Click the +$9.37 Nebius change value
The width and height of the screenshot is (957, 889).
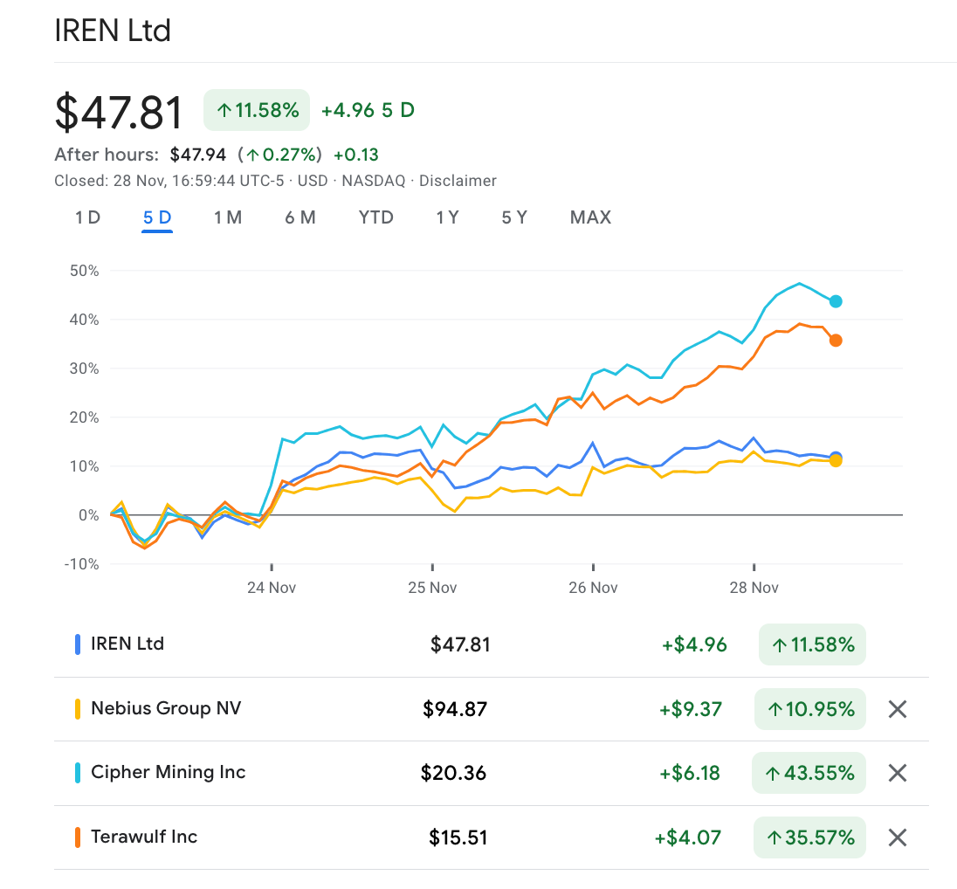coord(691,709)
